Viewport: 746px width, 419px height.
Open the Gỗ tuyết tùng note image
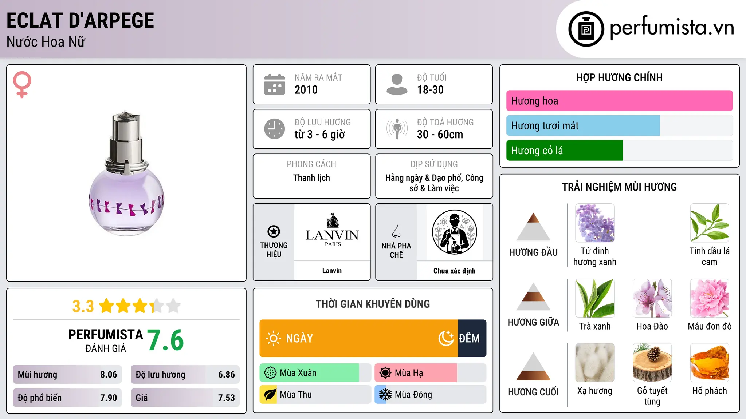pos(652,363)
